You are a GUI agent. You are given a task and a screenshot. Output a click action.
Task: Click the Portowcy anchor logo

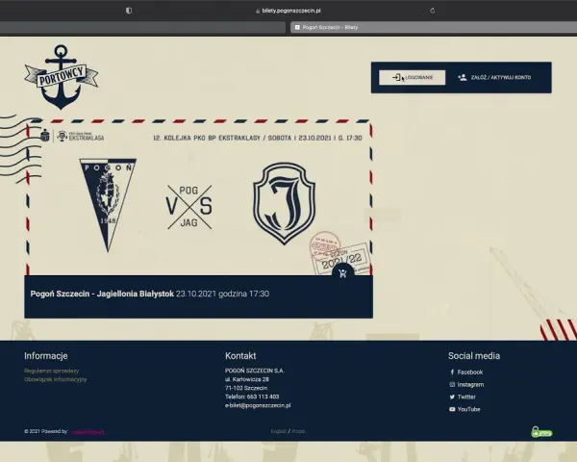coord(62,77)
